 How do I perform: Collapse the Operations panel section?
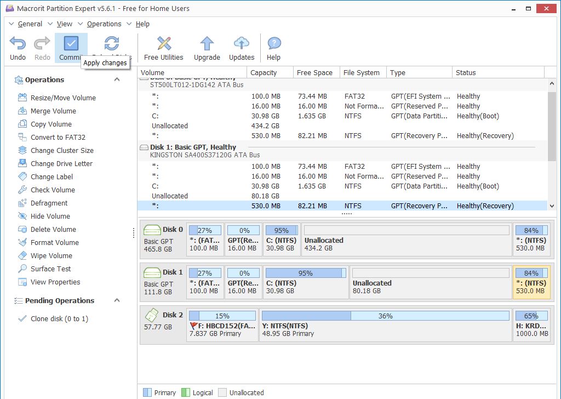(117, 79)
